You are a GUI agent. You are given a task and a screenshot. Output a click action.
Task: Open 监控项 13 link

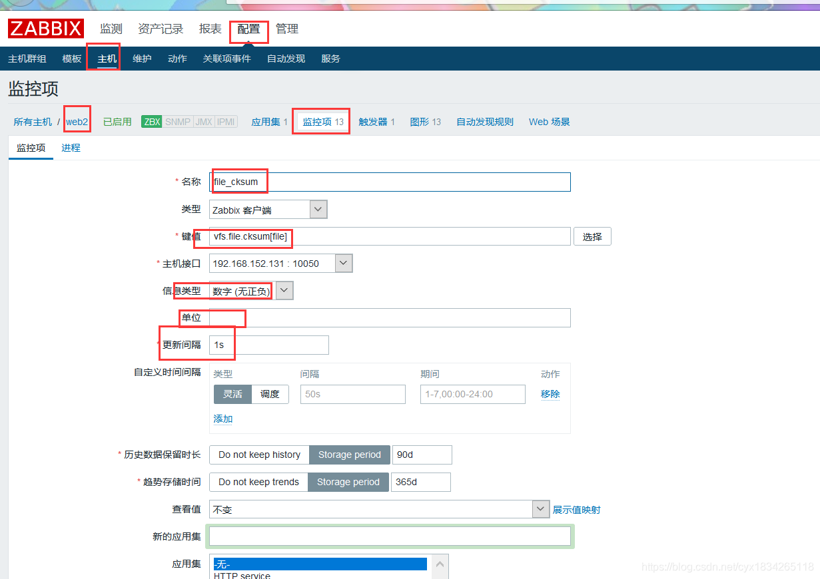coord(323,122)
